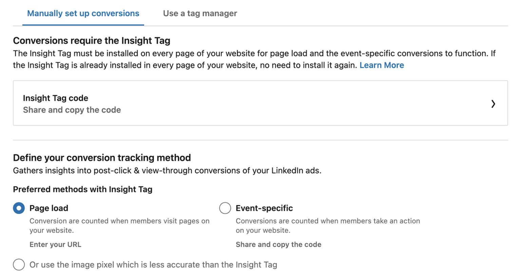Click Share and copy the code inside Insight Tag card
521x279 pixels.
coord(72,110)
